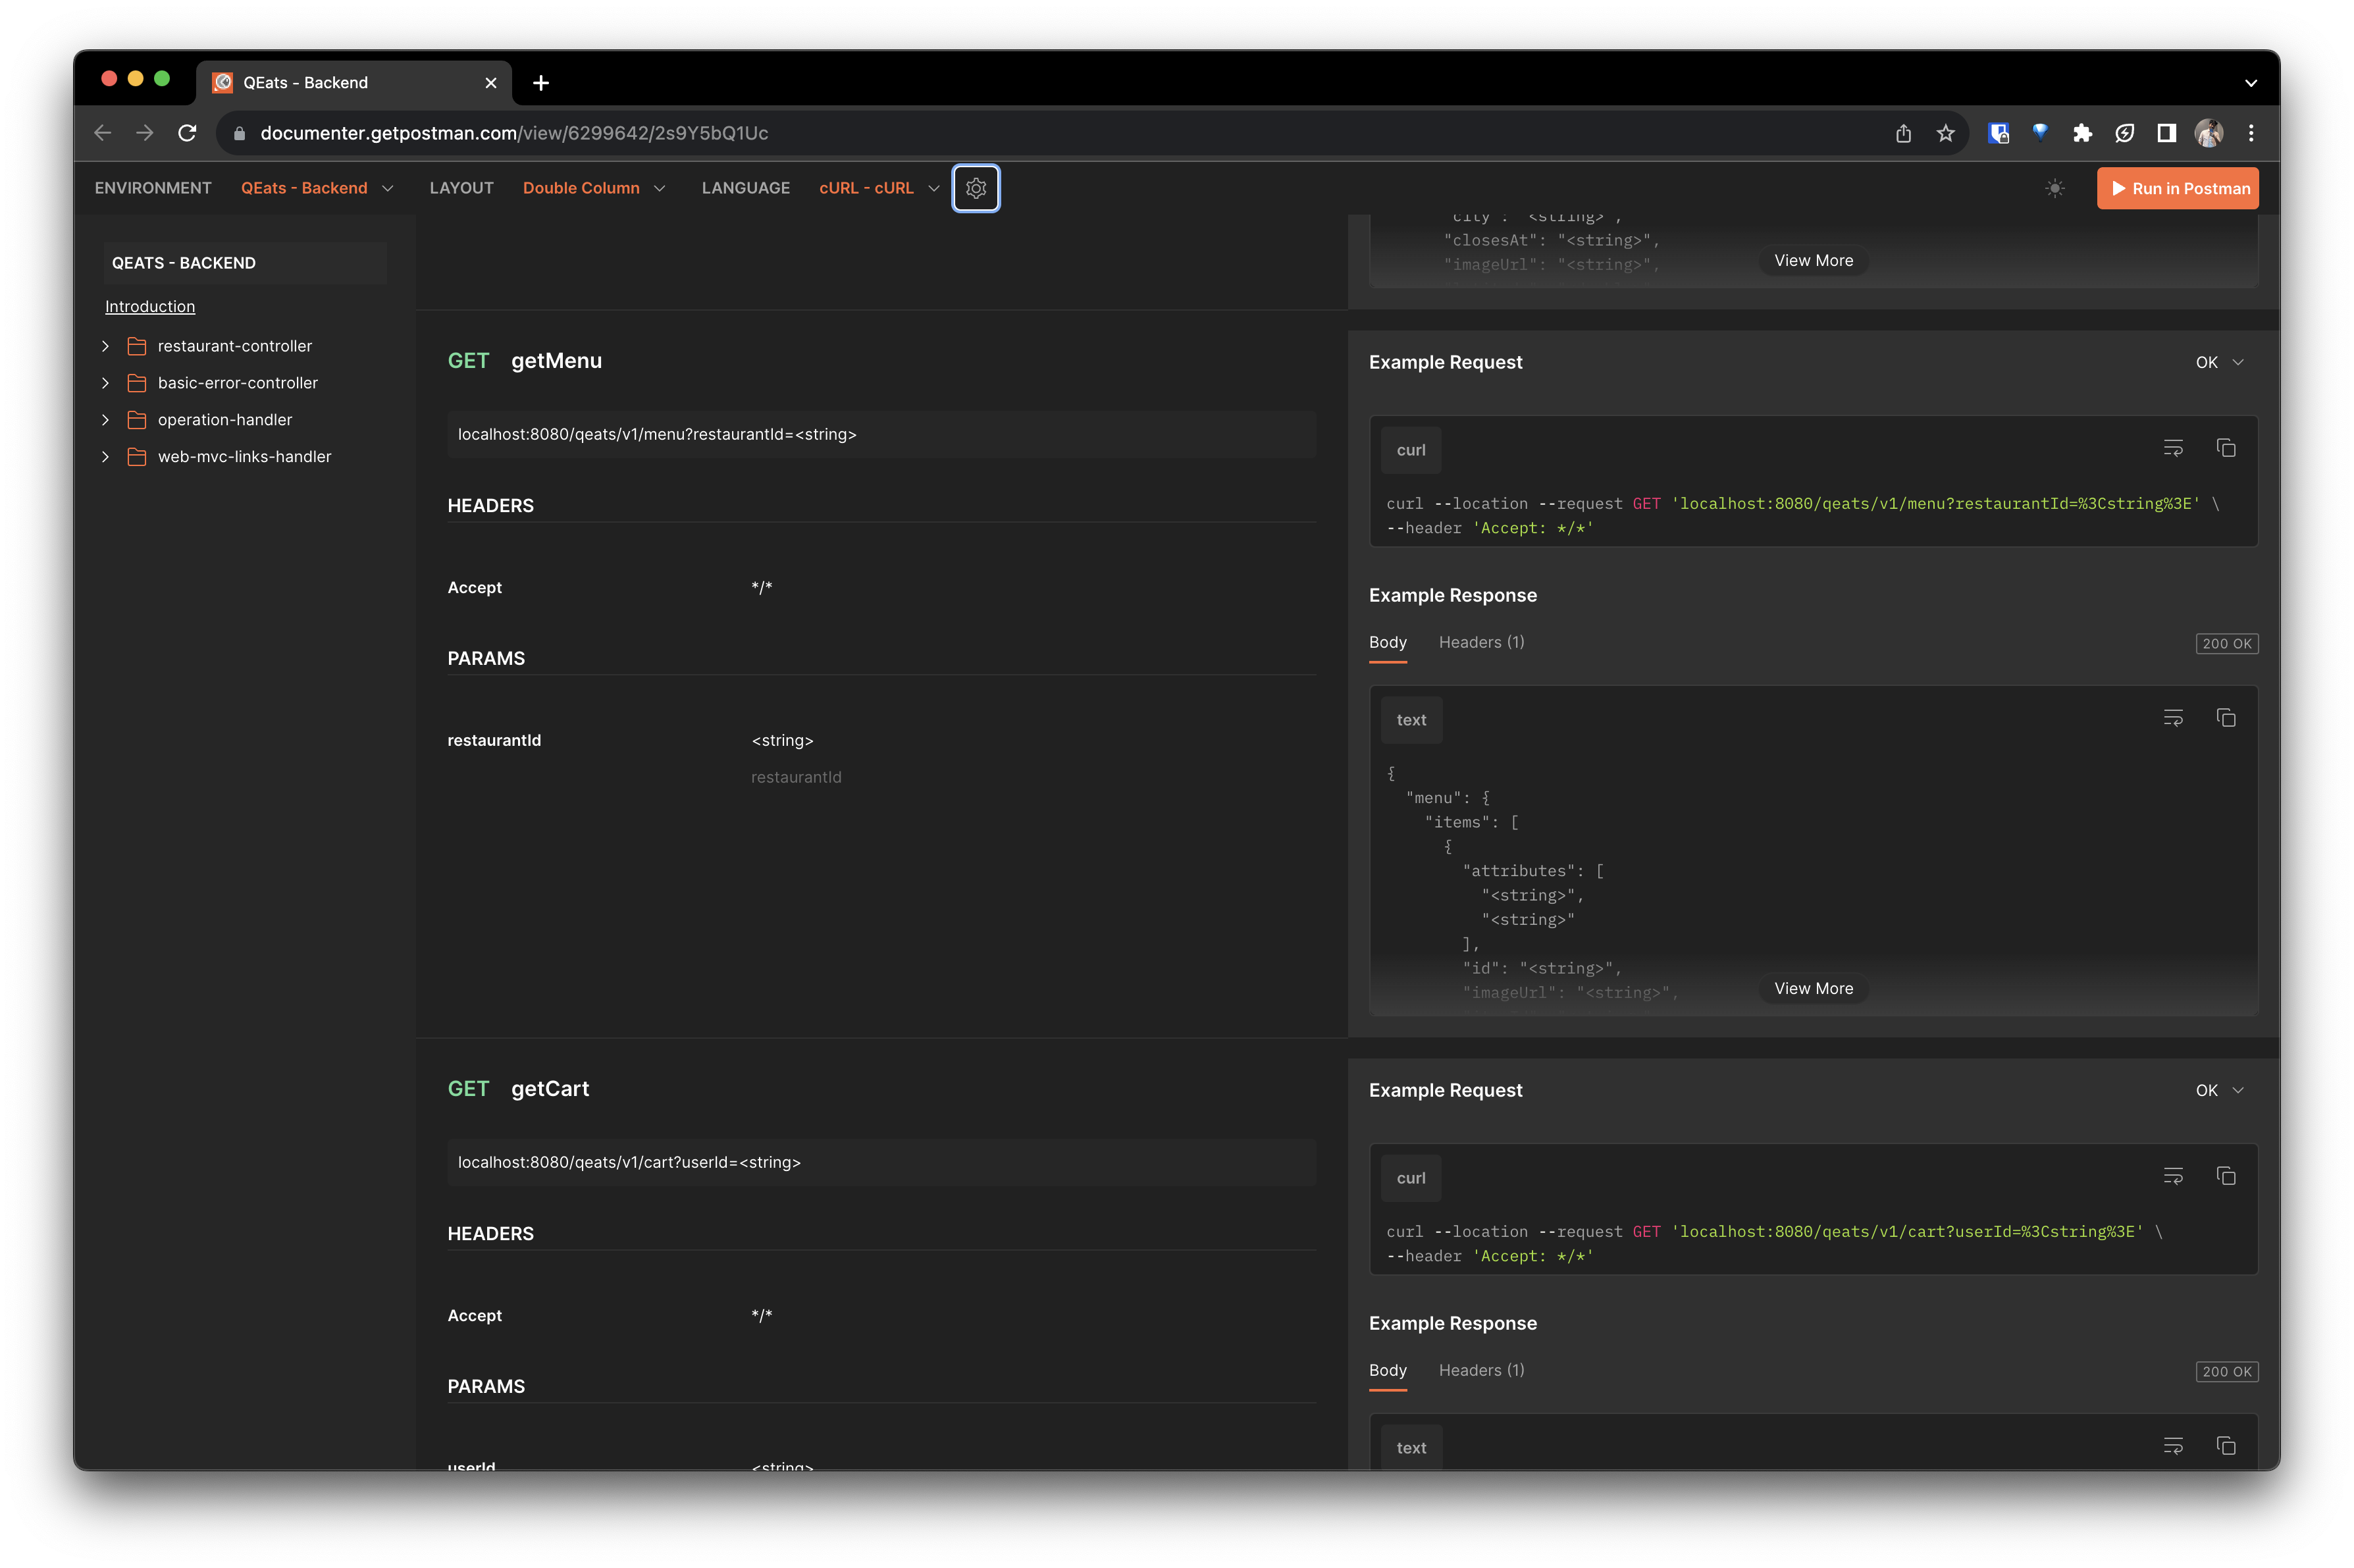Switch to Headers (1) tab for getMenu
The height and width of the screenshot is (1568, 2354).
pyautogui.click(x=1481, y=642)
